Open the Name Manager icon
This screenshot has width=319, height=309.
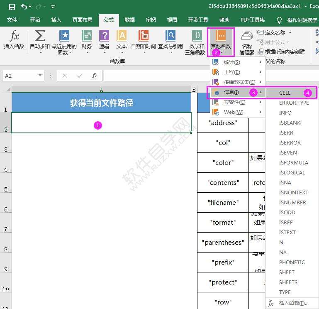(x=247, y=37)
